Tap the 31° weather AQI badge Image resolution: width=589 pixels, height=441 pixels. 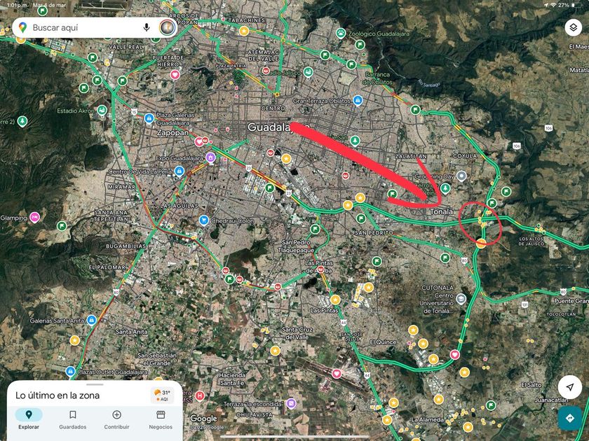(x=163, y=395)
